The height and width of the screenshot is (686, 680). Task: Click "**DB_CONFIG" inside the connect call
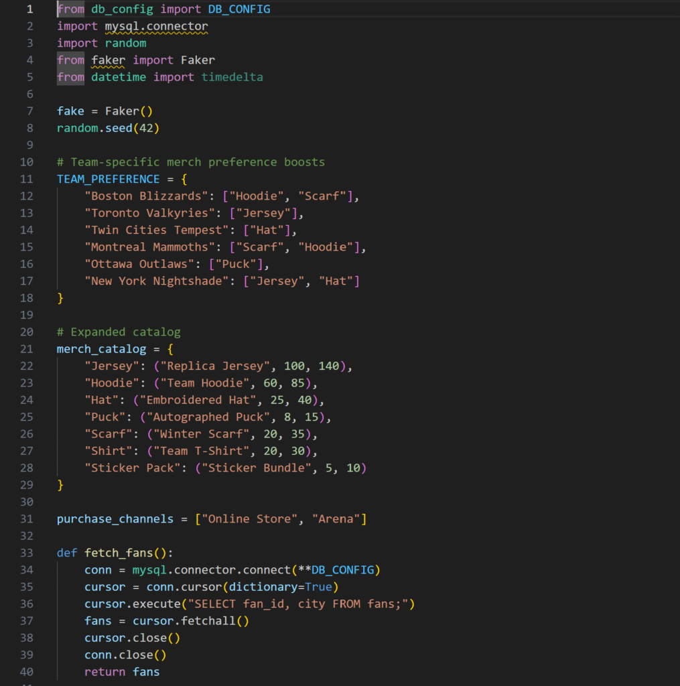coord(336,570)
